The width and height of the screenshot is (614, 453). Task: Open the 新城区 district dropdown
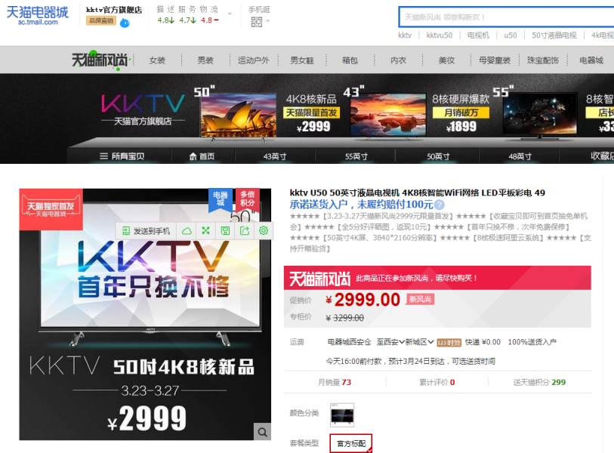click(x=419, y=342)
